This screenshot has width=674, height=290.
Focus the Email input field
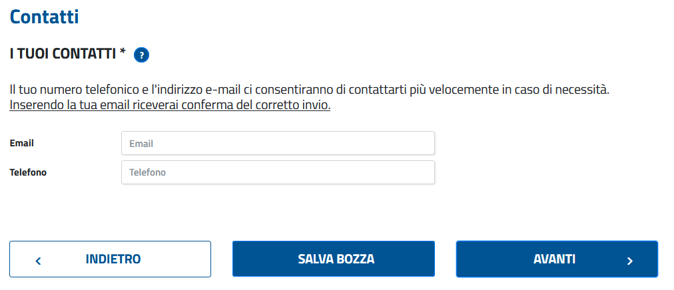pos(278,143)
